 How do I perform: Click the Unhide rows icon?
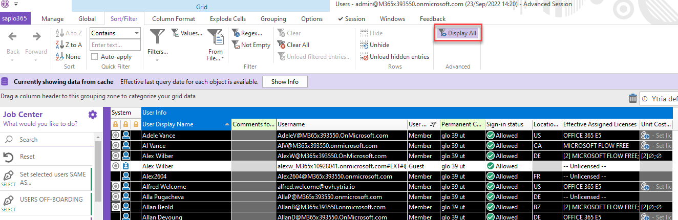(364, 45)
